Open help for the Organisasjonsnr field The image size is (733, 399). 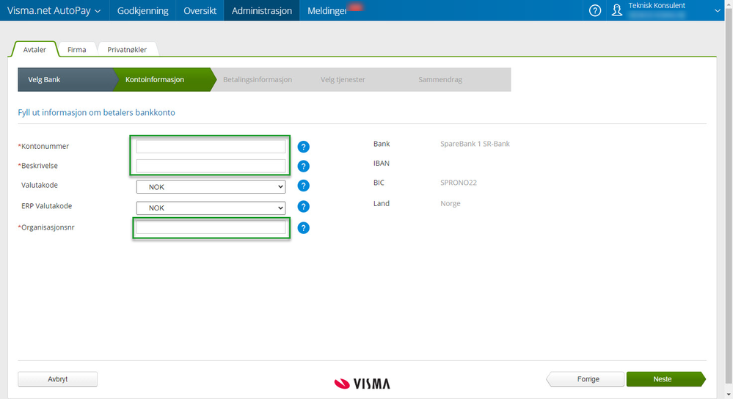point(303,228)
